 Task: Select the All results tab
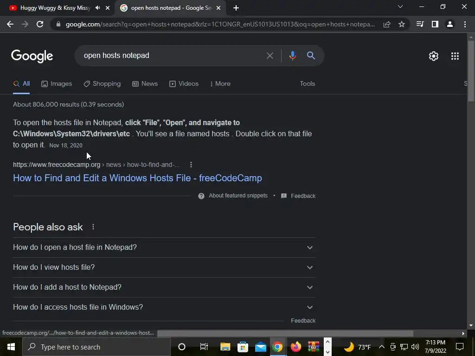pyautogui.click(x=21, y=84)
